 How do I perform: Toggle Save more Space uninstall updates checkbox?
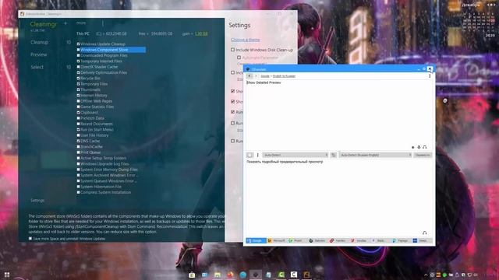(x=30, y=239)
